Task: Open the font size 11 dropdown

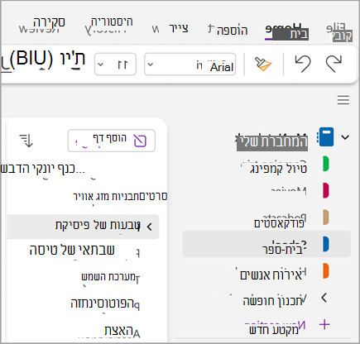Action: click(x=115, y=64)
